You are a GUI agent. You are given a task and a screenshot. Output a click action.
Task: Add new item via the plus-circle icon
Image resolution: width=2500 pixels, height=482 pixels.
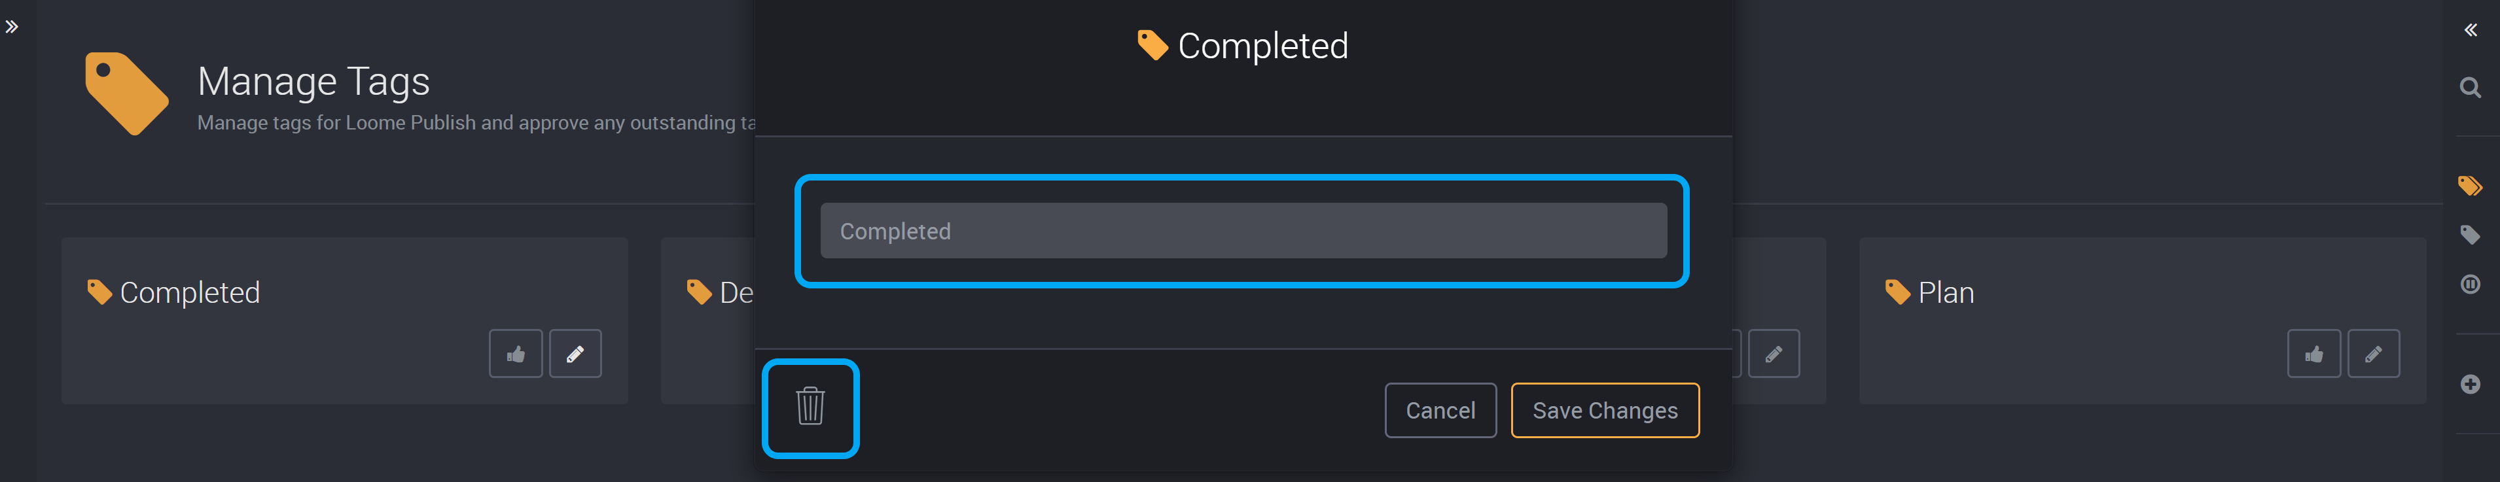(x=2470, y=384)
